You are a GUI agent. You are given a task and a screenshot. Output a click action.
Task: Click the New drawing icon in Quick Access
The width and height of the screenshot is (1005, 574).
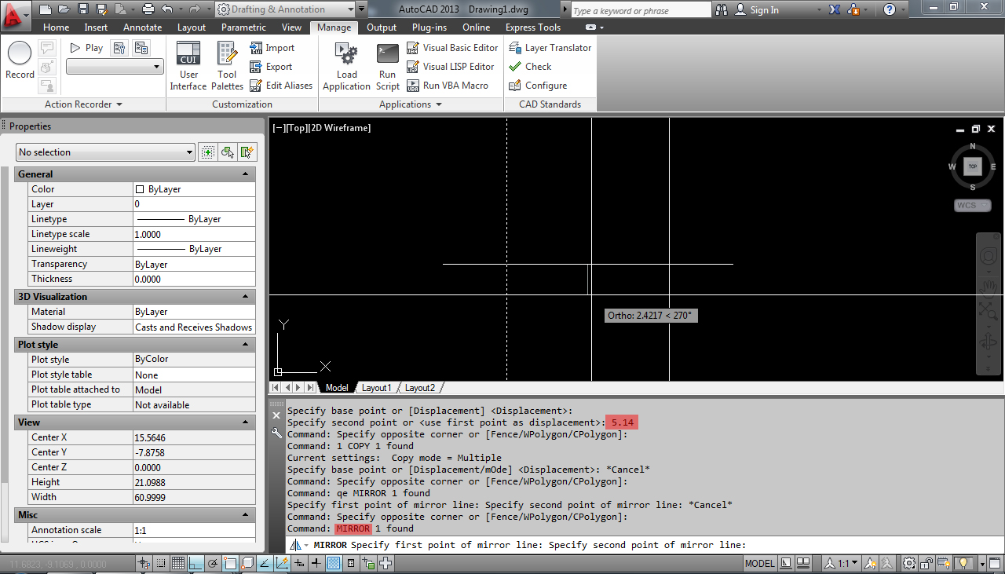coord(45,9)
